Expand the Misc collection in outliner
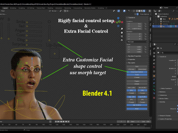This screenshot has height=133, width=178. [x=158, y=19]
